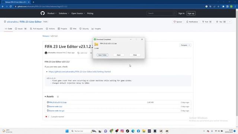238x134 pixels.
Task: Open the Compare dropdown
Action: [185, 45]
